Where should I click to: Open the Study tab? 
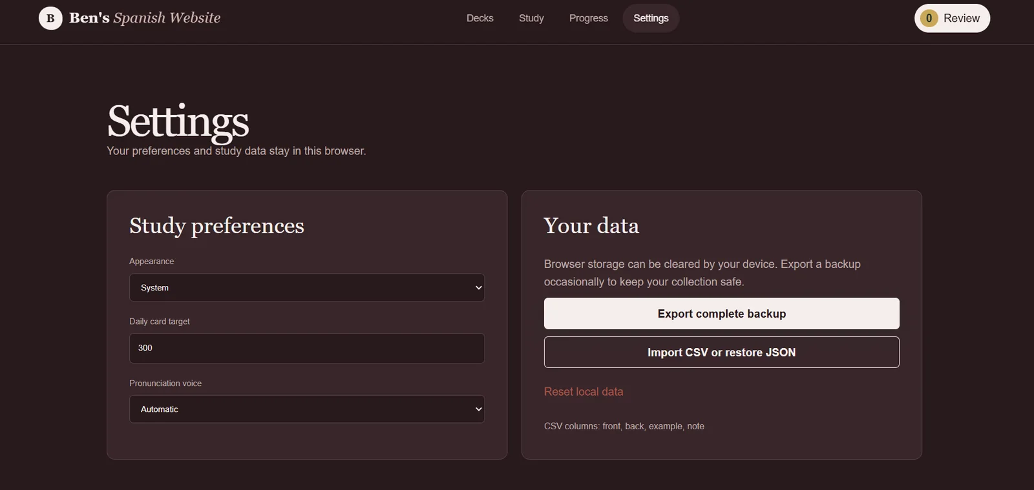[531, 18]
